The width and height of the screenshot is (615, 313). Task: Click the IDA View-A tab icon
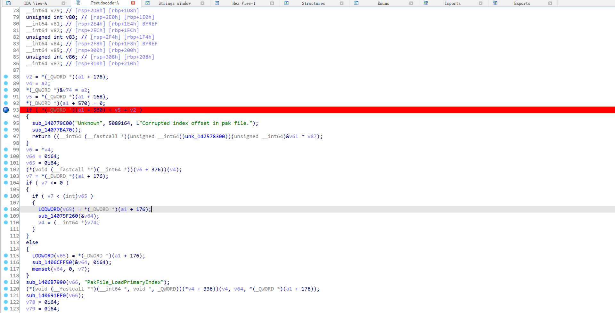(8, 3)
